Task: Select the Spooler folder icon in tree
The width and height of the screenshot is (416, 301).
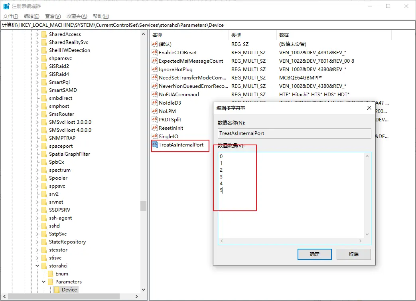Action: tap(44, 178)
